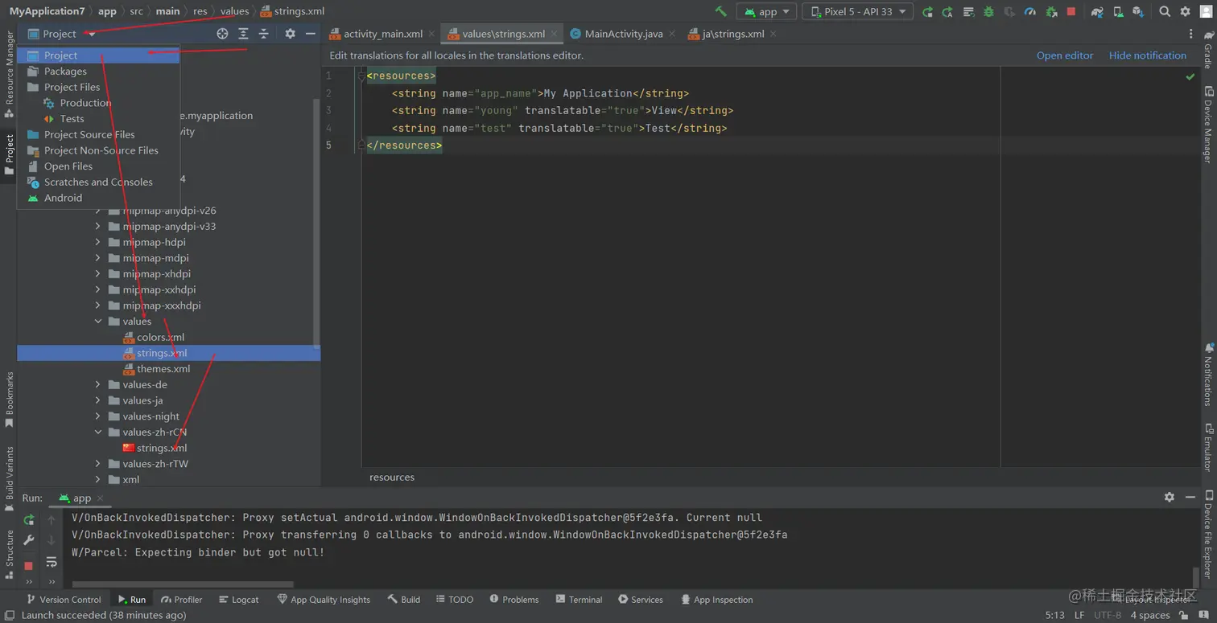This screenshot has height=623, width=1217.
Task: Select colors.xml in project tree
Action: [x=160, y=338]
